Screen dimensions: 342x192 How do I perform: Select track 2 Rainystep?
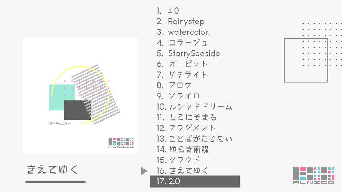180,22
